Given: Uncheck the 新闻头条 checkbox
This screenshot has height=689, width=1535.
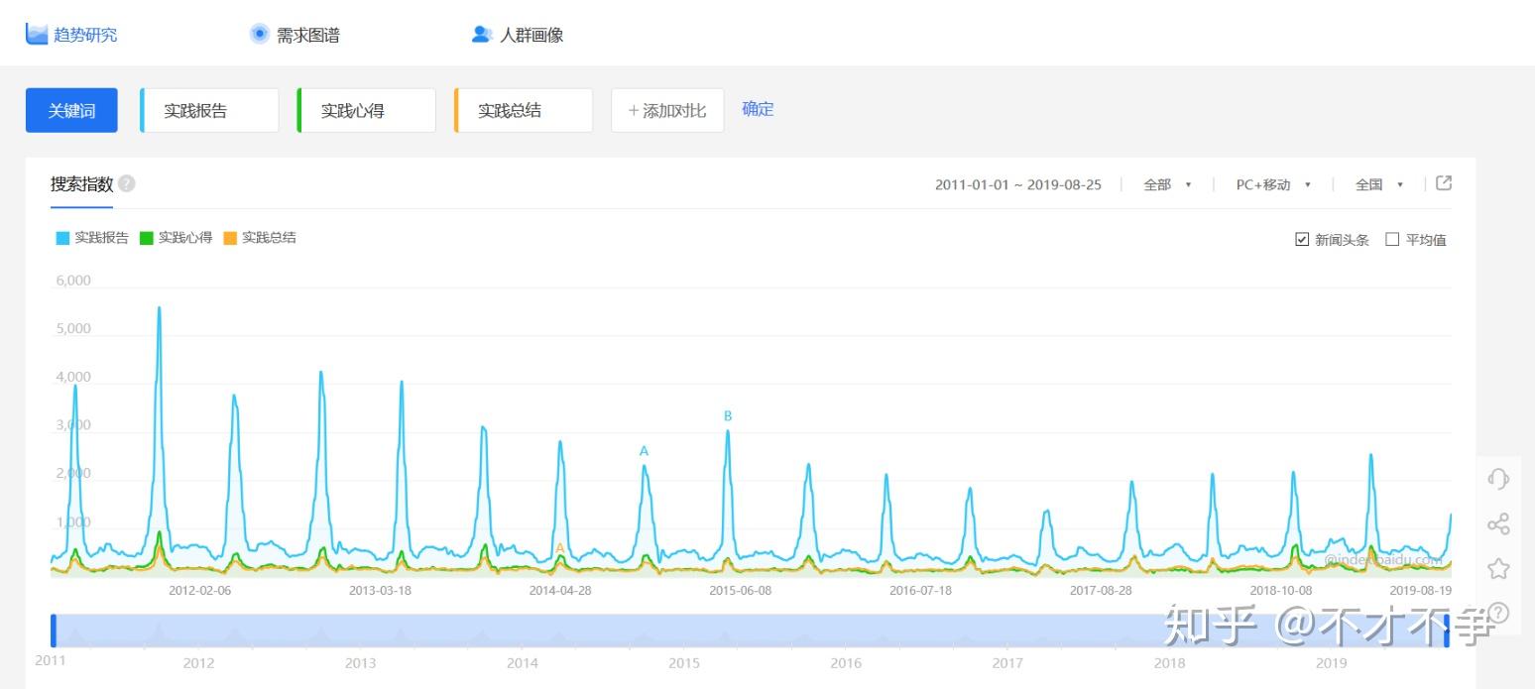Looking at the screenshot, I should point(1301,239).
